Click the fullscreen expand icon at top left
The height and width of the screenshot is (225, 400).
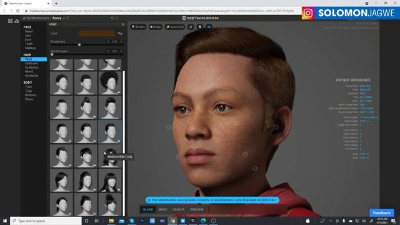click(10, 21)
